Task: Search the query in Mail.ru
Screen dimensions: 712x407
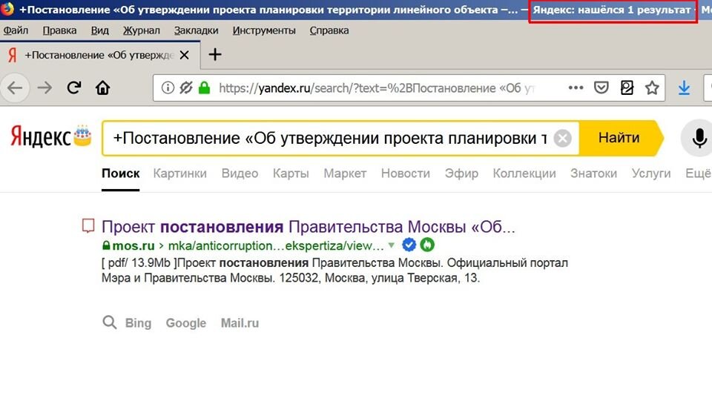Action: tap(240, 323)
